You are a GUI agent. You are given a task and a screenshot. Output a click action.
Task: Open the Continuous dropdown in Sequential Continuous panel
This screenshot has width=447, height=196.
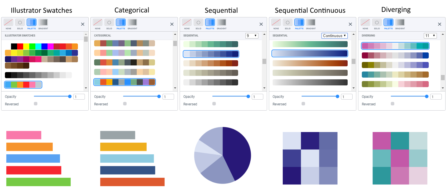click(334, 35)
